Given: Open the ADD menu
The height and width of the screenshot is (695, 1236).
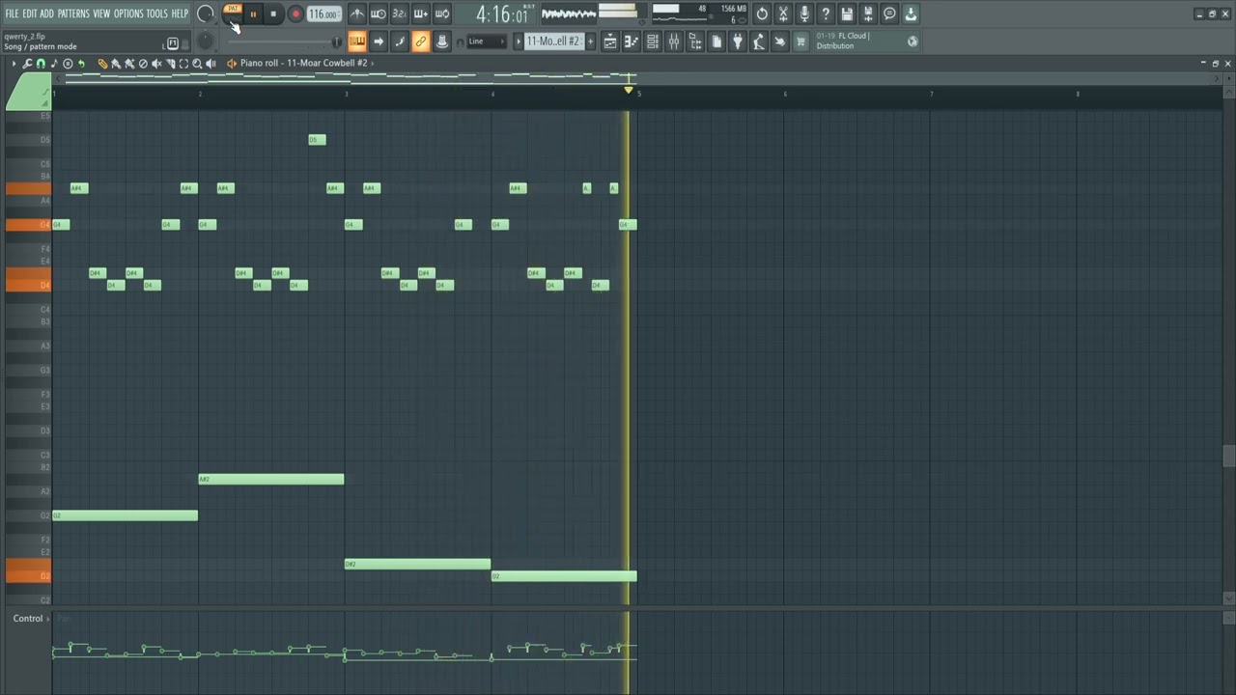Looking at the screenshot, I should (x=46, y=14).
